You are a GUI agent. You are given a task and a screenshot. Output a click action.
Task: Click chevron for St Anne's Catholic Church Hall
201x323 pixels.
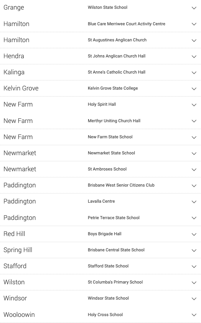point(194,72)
